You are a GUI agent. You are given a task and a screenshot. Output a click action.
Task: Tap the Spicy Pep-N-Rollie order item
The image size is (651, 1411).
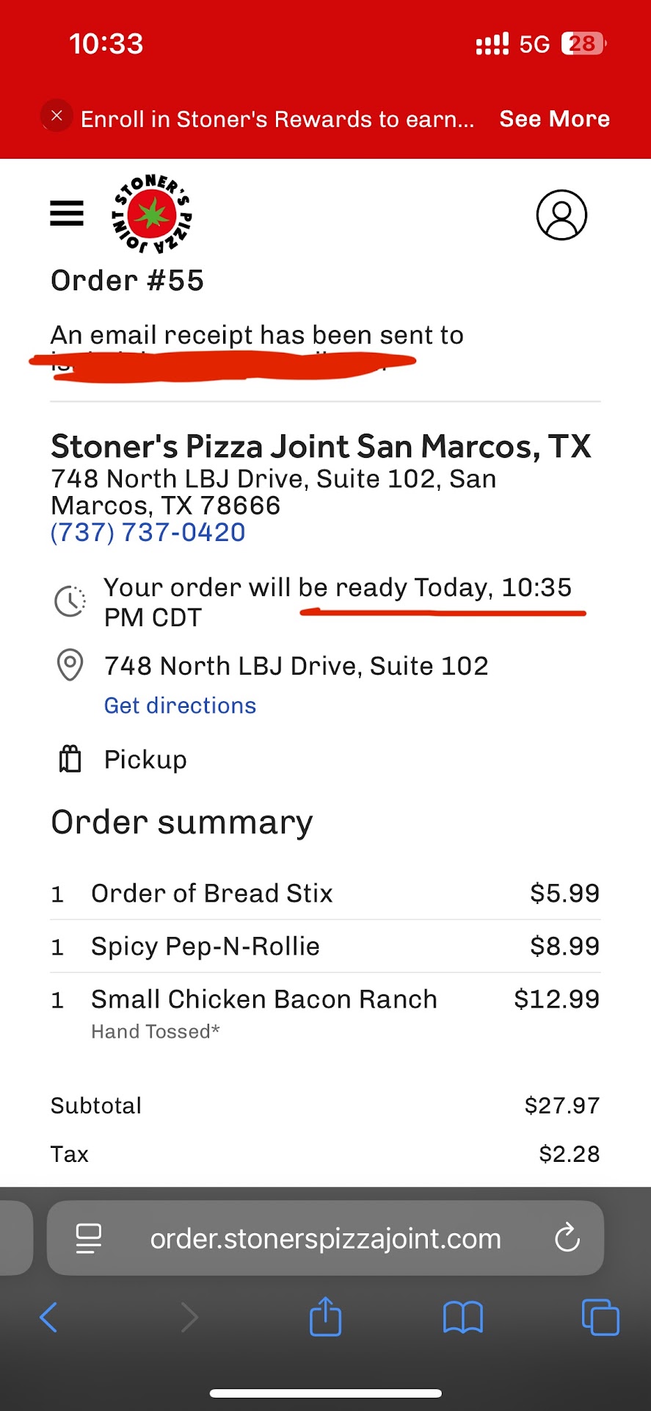coord(206,947)
